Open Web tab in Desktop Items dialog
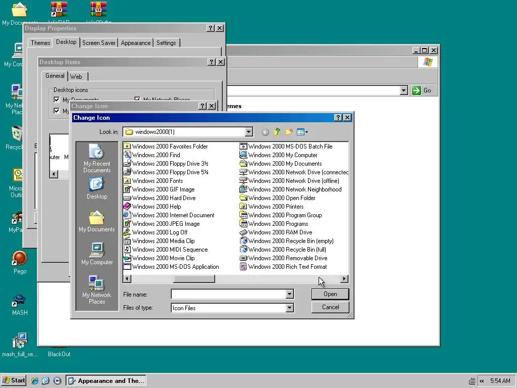This screenshot has width=517, height=388. coord(77,77)
